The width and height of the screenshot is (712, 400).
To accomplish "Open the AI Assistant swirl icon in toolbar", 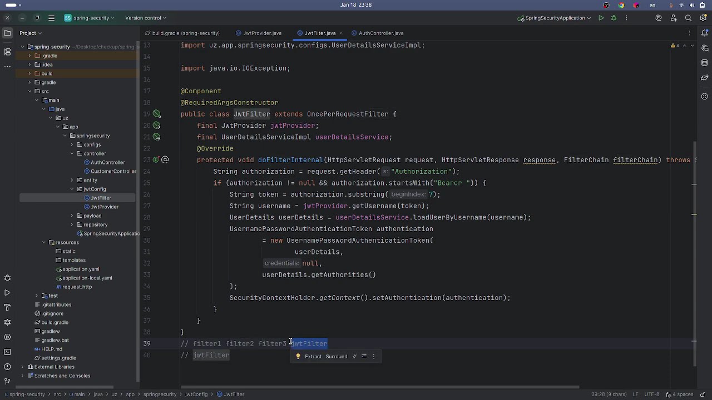I will pyautogui.click(x=659, y=18).
